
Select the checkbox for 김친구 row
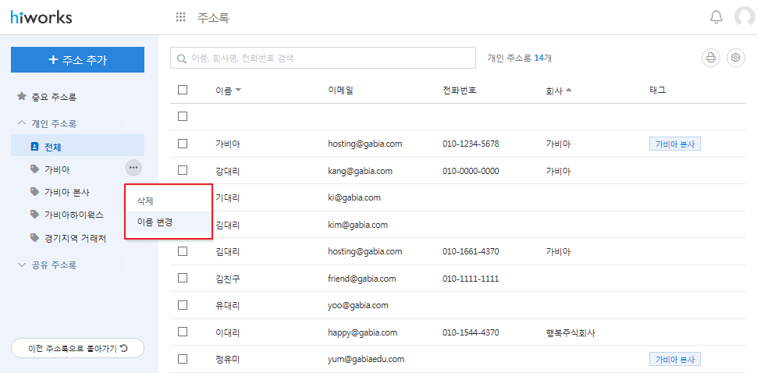[x=183, y=278]
